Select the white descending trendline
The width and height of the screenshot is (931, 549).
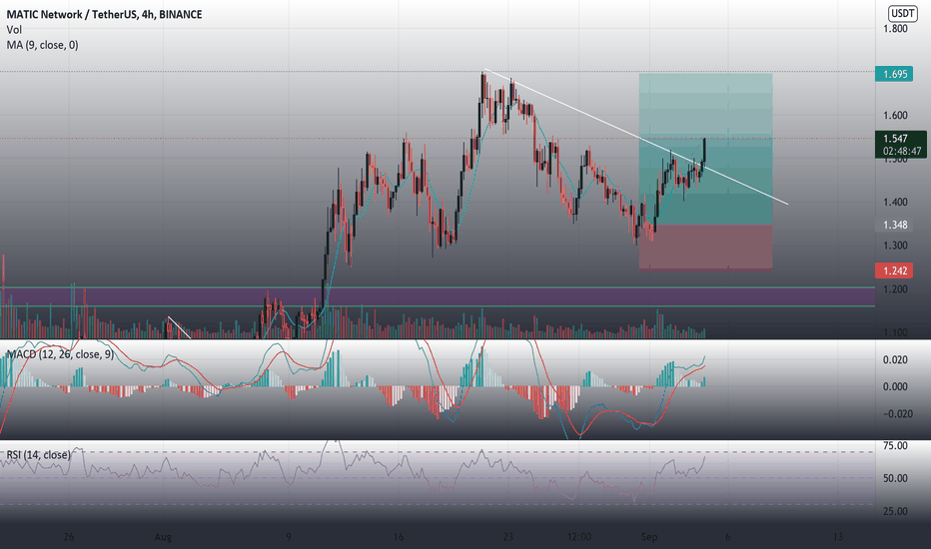coord(636,137)
